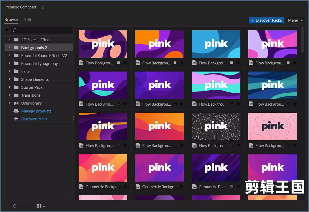
Task: Open the Premiere Composer panel menu icon
Action: [x=42, y=7]
